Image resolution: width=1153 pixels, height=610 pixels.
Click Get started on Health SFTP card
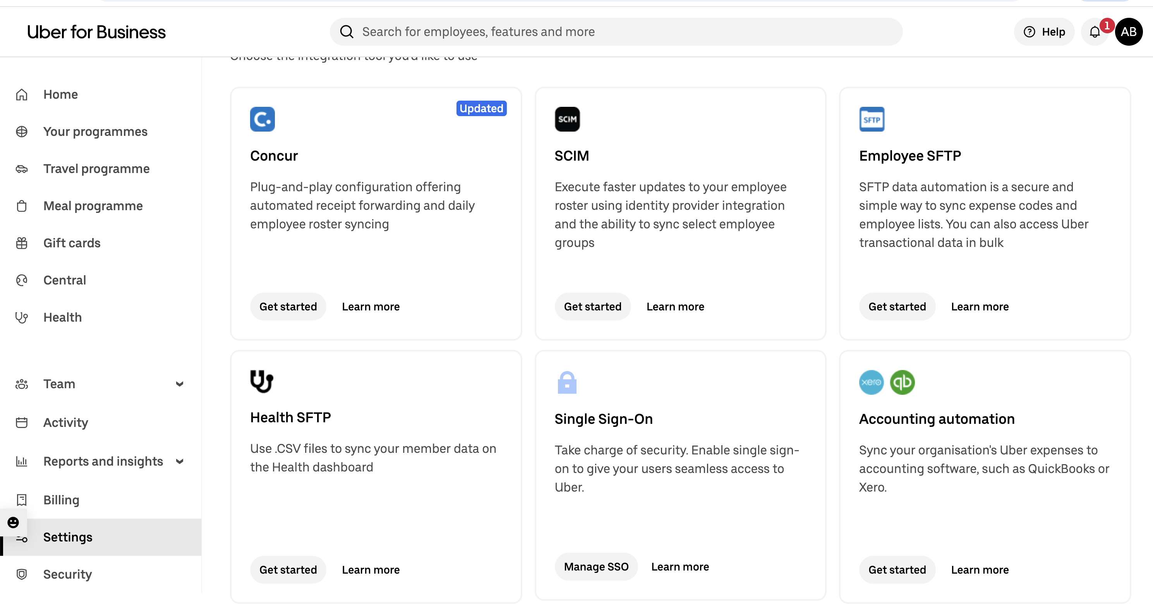(x=288, y=570)
